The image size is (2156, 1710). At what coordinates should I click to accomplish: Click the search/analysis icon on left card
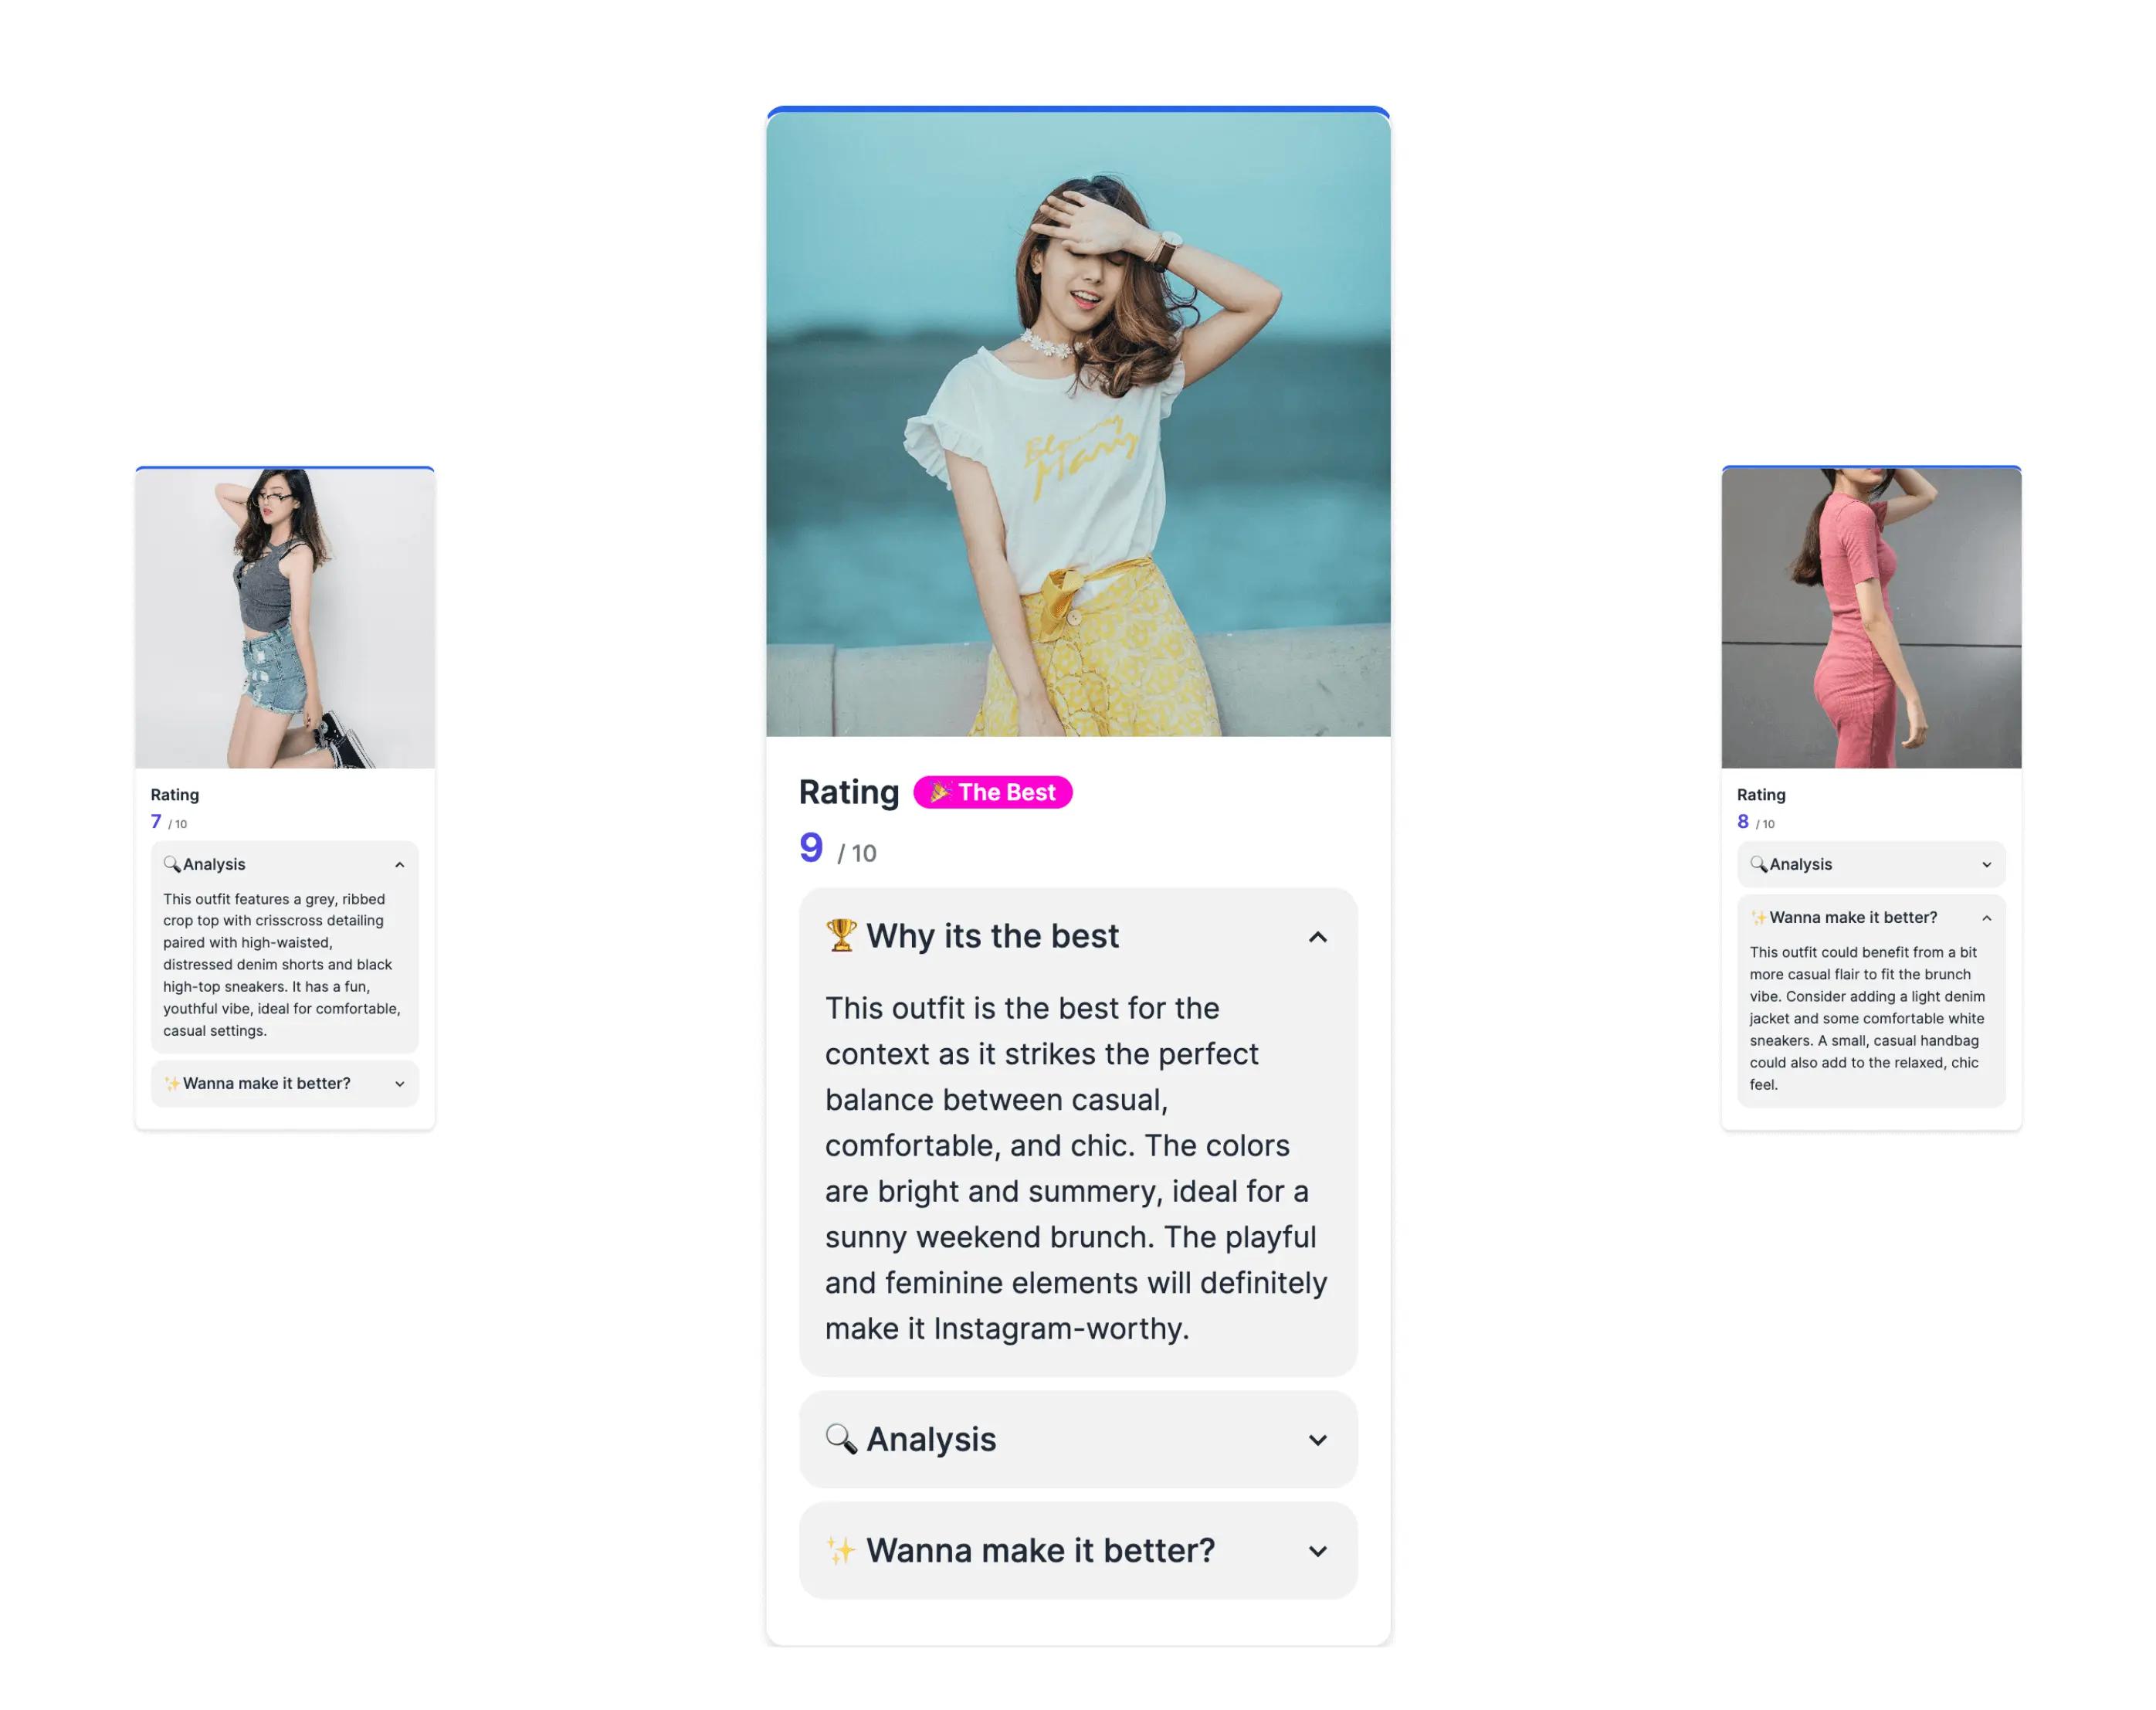(170, 861)
